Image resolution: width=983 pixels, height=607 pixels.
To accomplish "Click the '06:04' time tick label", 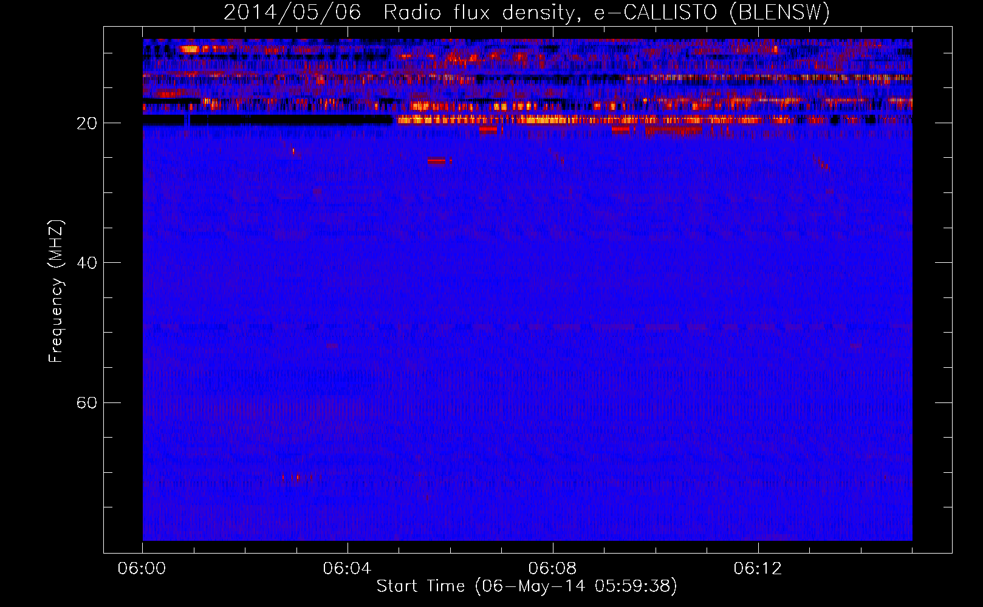I will (348, 569).
